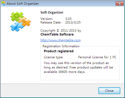The width and height of the screenshot is (125, 98).
Task: Click the Version label
Action: click(47, 19)
